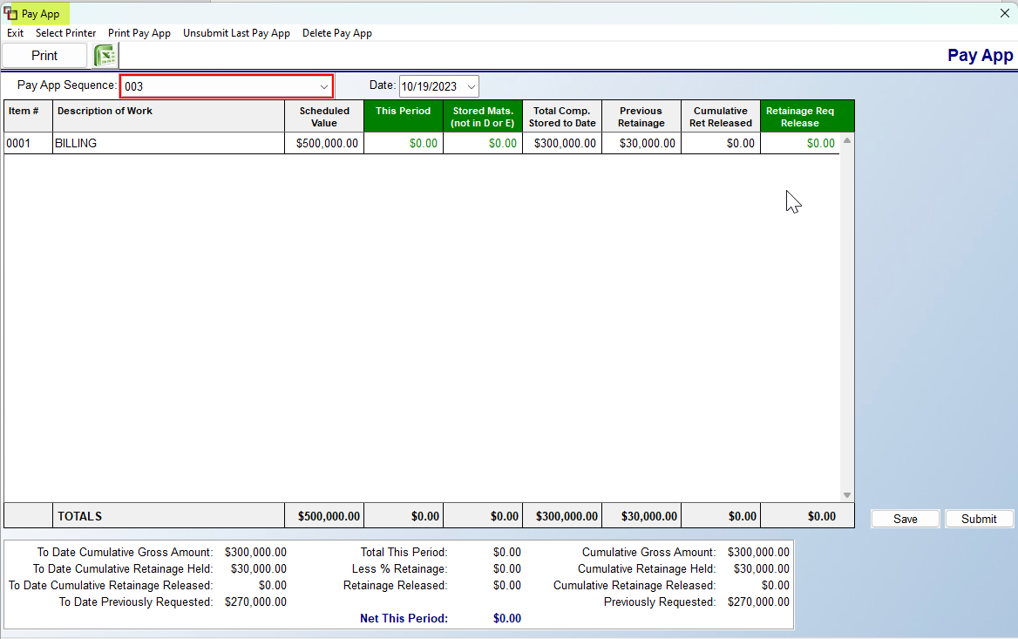Click the Save button

coord(905,518)
